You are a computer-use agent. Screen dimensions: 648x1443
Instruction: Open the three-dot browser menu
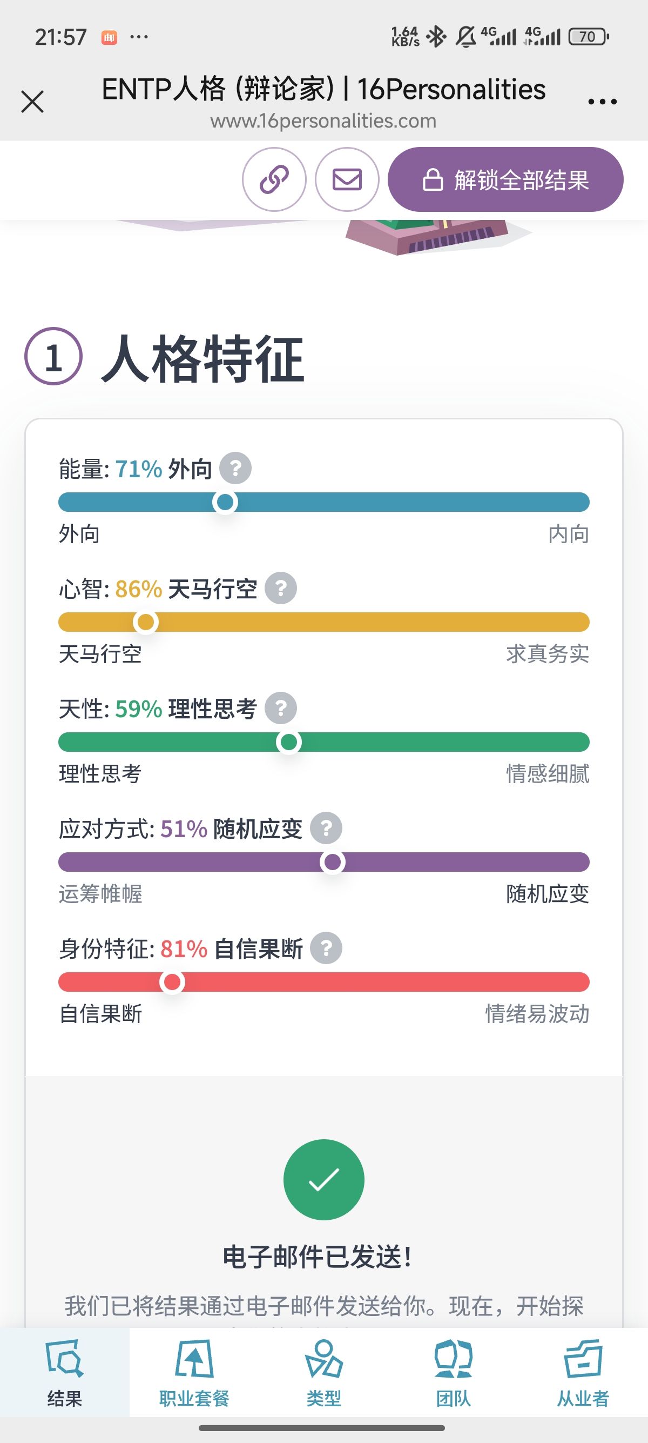point(602,102)
